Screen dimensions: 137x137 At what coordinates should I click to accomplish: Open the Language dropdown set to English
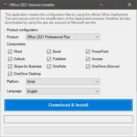tap(63, 91)
